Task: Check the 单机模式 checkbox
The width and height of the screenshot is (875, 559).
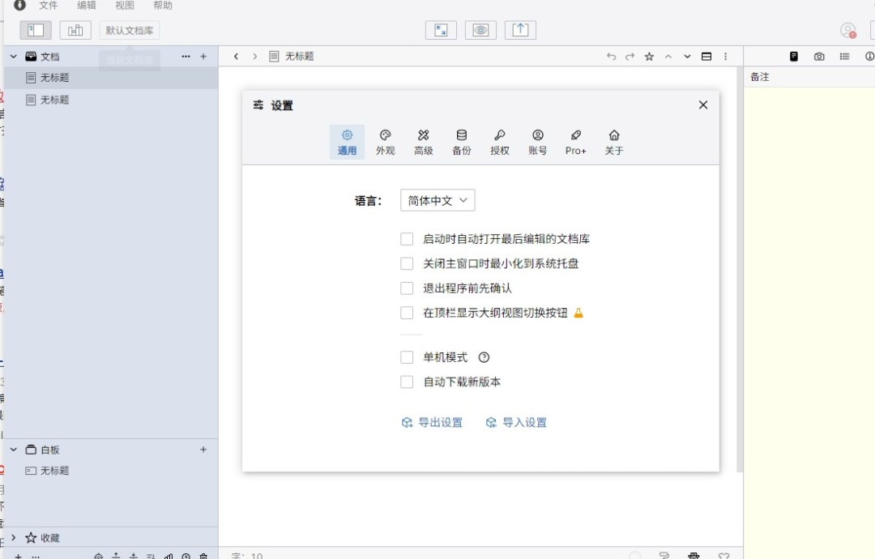Action: [x=407, y=357]
